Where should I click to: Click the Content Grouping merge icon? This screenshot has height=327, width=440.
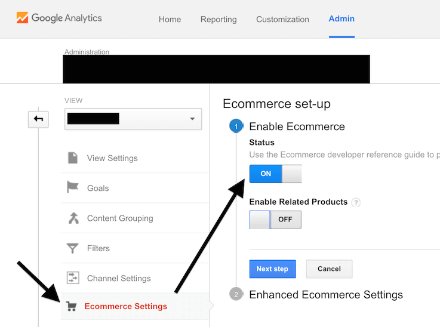73,218
